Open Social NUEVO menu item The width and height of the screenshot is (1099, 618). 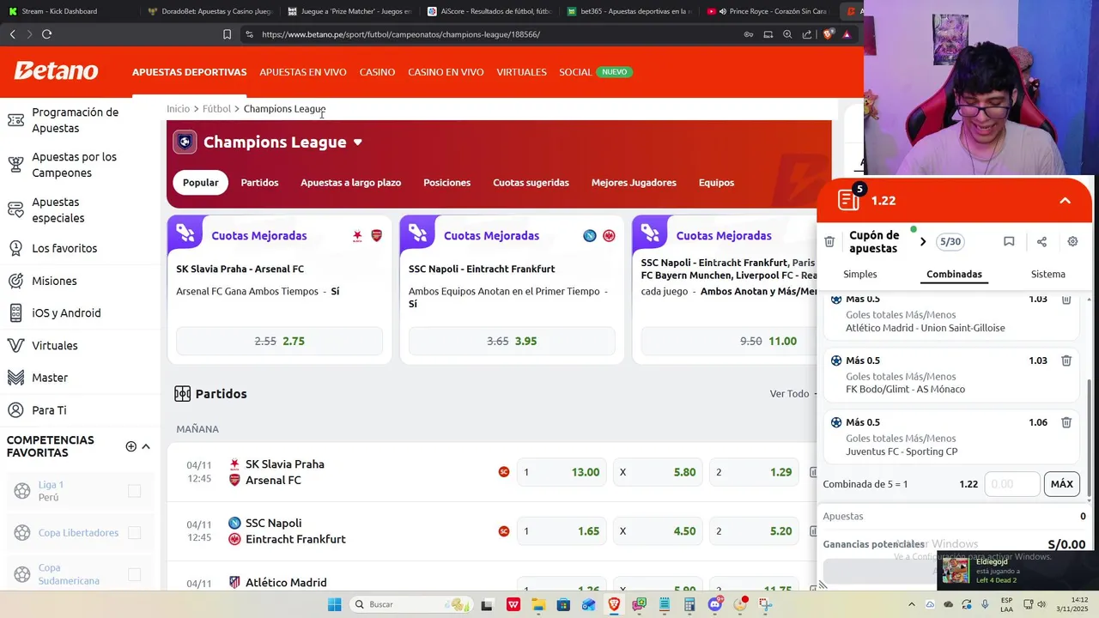596,72
